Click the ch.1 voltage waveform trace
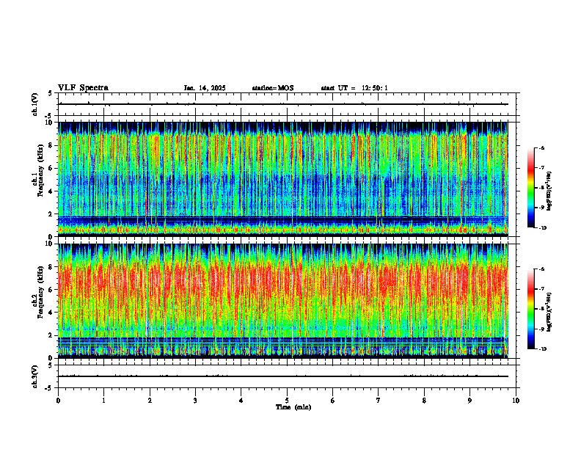 [283, 104]
